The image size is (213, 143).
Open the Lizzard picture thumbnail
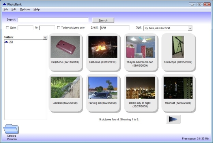(x=65, y=88)
